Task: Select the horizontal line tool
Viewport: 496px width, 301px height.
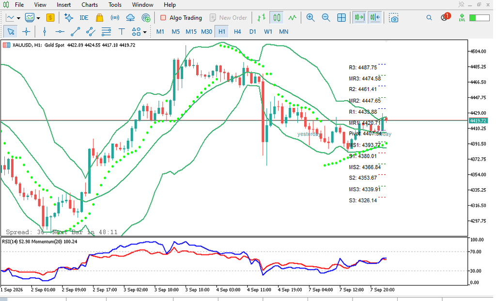Action: pyautogui.click(x=60, y=31)
